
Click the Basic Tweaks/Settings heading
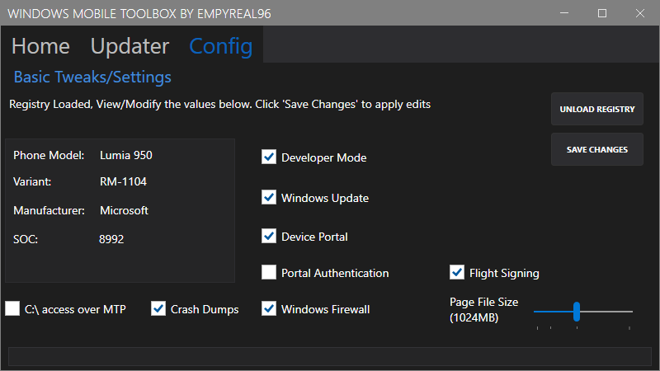tap(92, 77)
